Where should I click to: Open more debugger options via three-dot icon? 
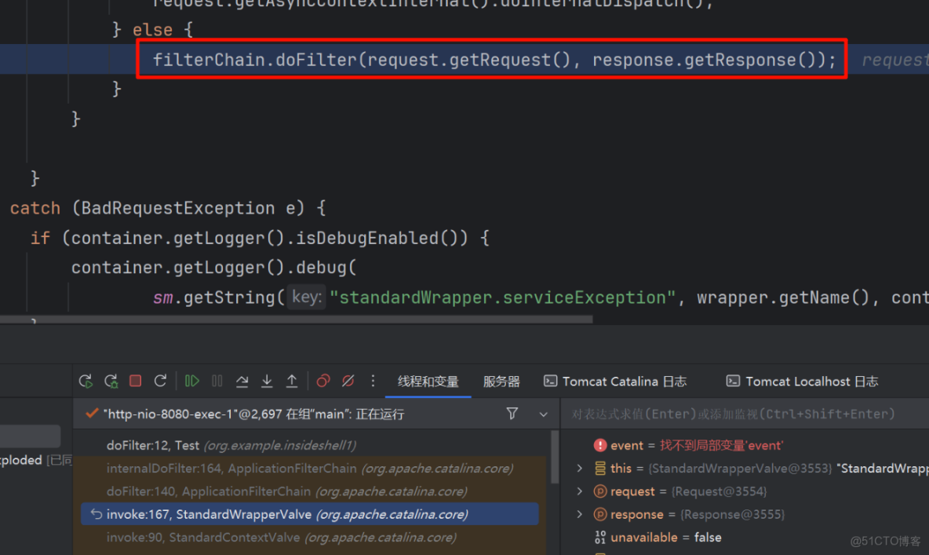(x=373, y=381)
